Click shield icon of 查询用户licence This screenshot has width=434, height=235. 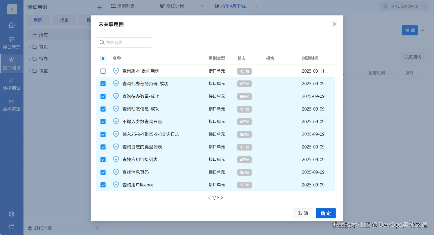click(x=116, y=185)
